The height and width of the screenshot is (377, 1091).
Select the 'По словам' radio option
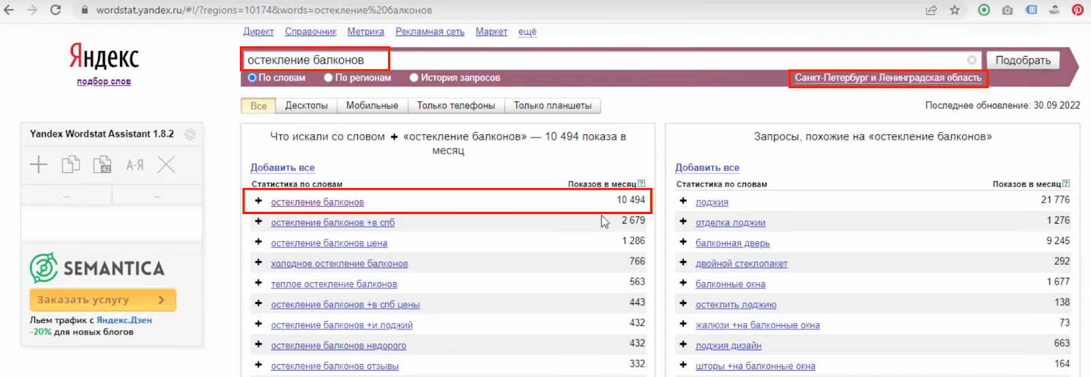click(252, 78)
